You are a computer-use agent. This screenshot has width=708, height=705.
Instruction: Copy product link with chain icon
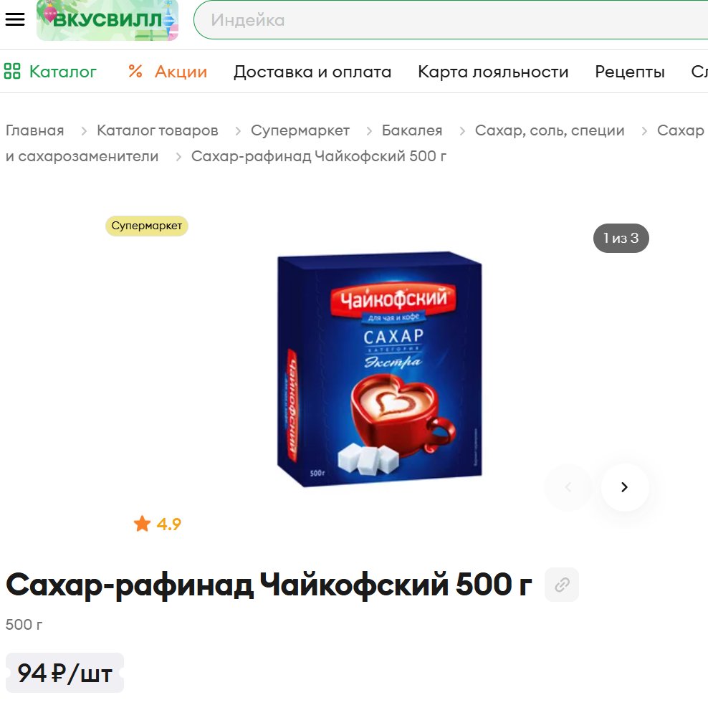pos(562,585)
